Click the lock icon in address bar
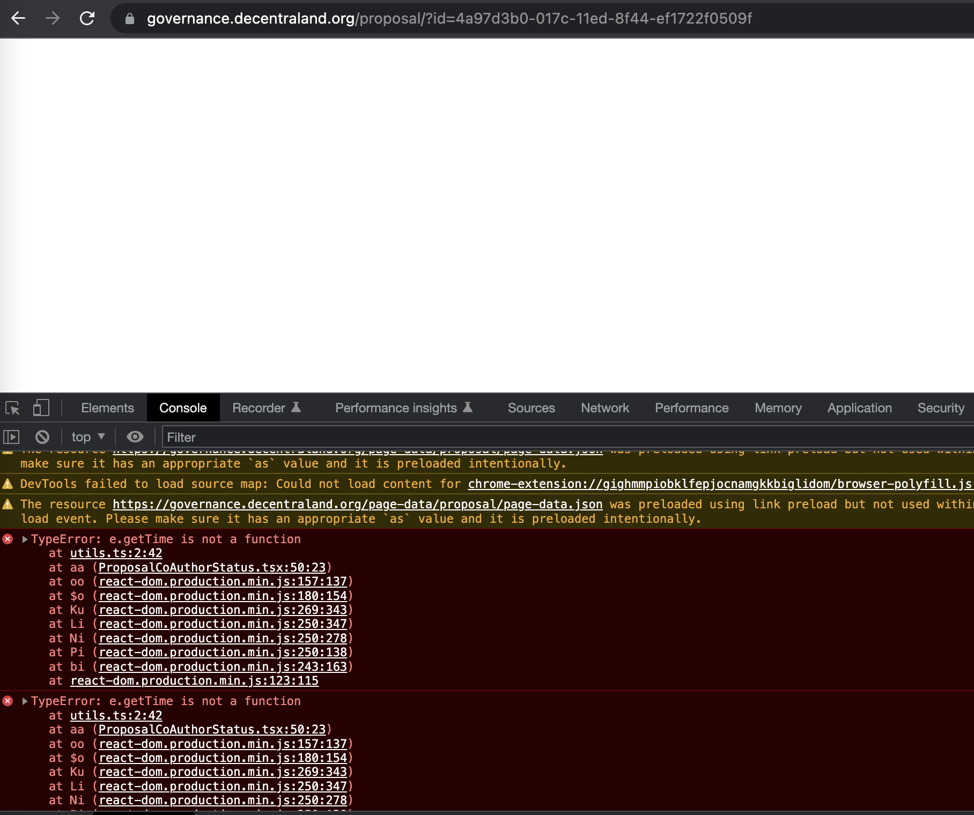 [x=129, y=19]
